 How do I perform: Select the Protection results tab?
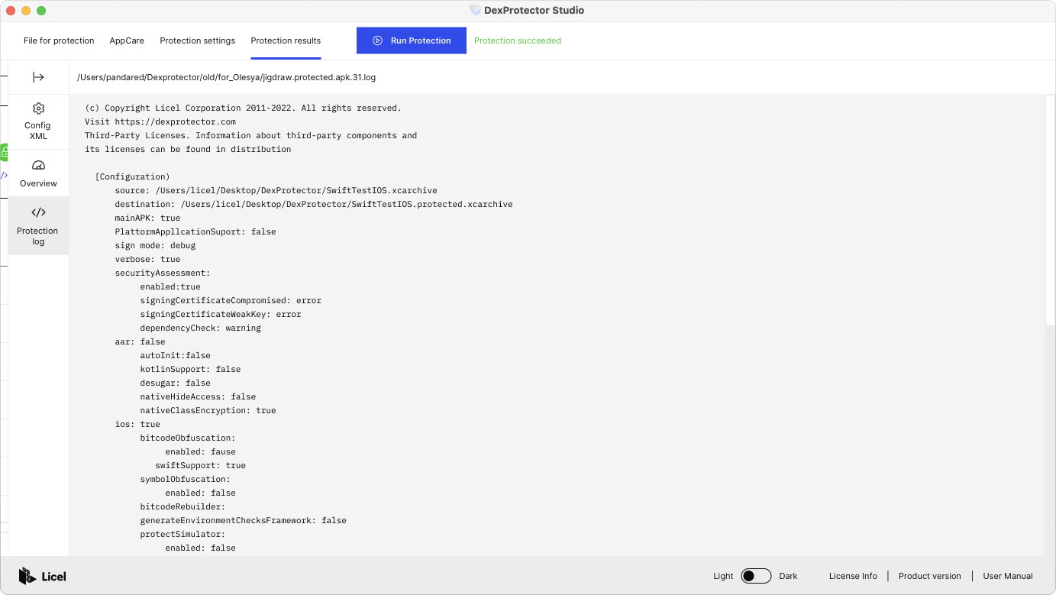[286, 40]
